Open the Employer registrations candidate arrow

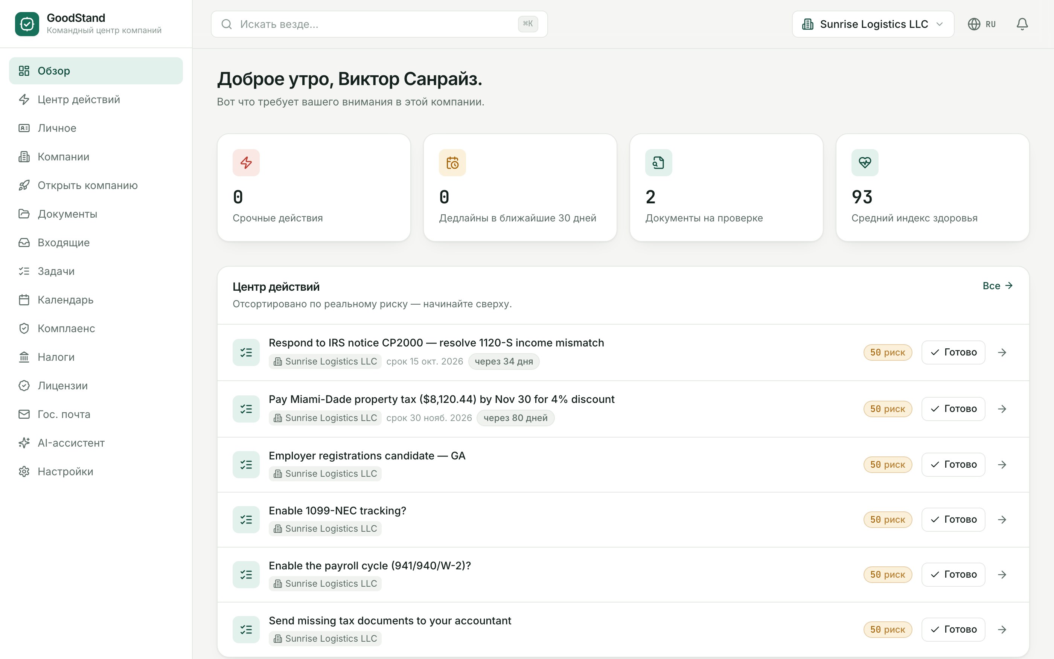(x=1002, y=465)
